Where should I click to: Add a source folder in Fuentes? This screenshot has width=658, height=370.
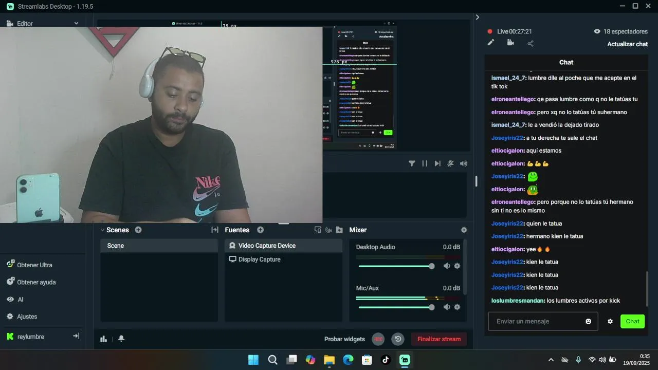pos(339,230)
